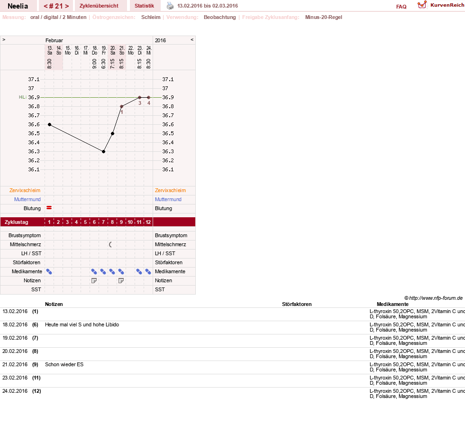Open the note icon on cycle day 6
The width and height of the screenshot is (465, 426).
coord(94,280)
